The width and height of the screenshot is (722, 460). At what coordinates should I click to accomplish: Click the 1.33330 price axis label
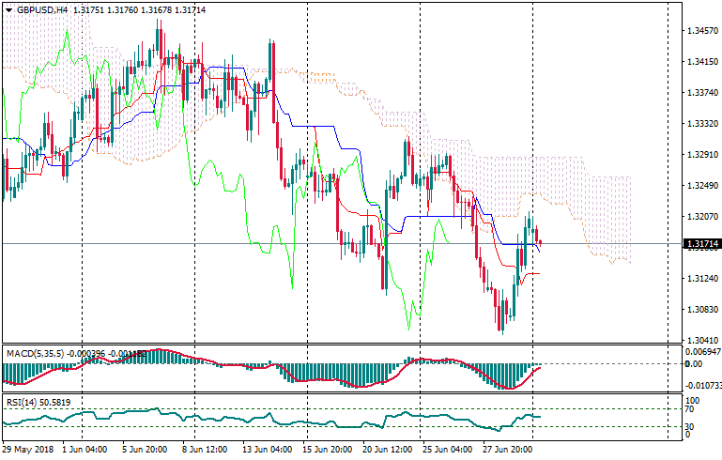[699, 124]
